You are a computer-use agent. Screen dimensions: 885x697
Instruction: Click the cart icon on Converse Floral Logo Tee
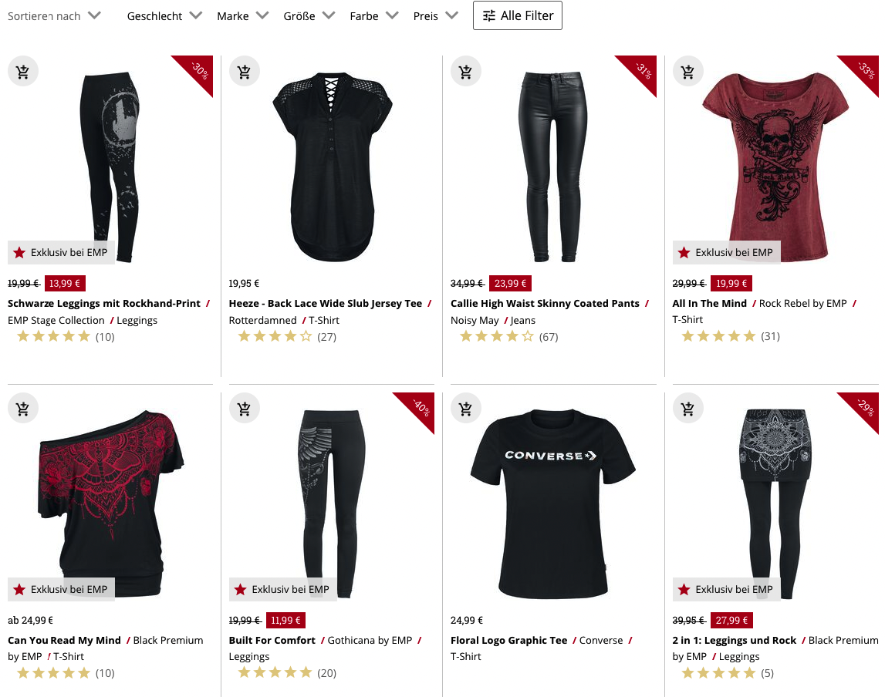pos(466,407)
